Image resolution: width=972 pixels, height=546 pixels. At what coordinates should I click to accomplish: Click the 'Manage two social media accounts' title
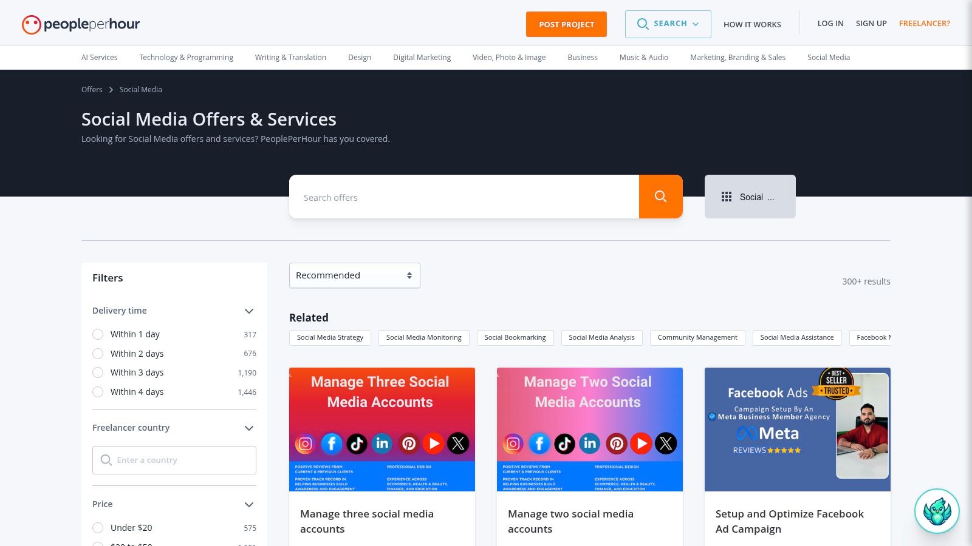tap(570, 521)
